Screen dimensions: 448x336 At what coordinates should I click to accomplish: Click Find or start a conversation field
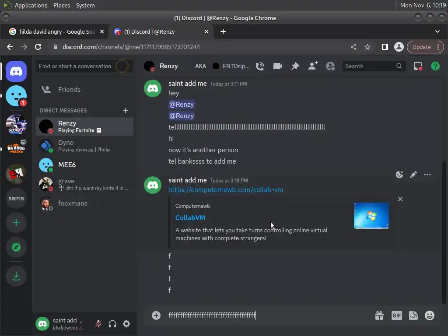pyautogui.click(x=84, y=66)
